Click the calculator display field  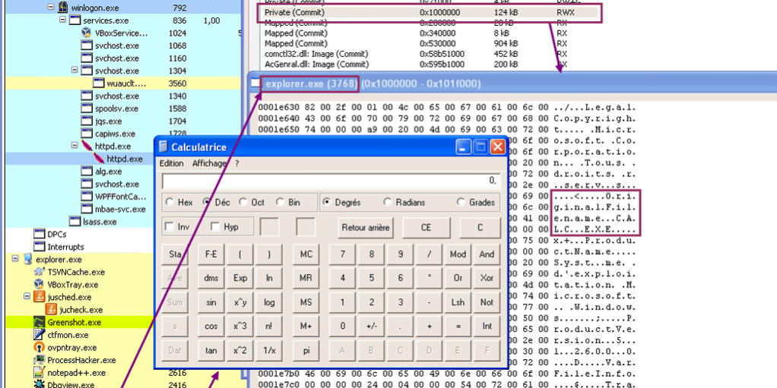(331, 181)
